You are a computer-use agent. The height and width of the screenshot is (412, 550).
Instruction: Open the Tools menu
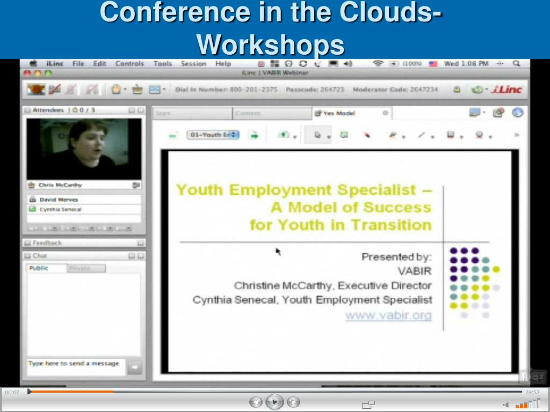point(162,63)
